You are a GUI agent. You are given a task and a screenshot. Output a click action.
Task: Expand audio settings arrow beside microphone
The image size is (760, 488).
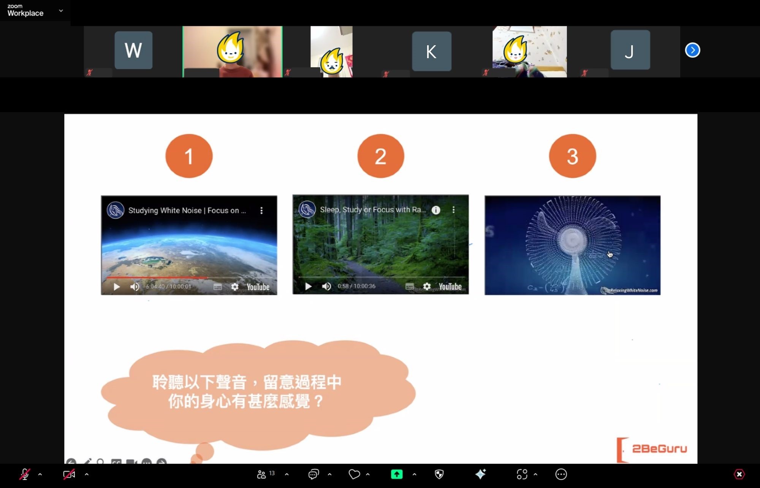click(x=40, y=474)
